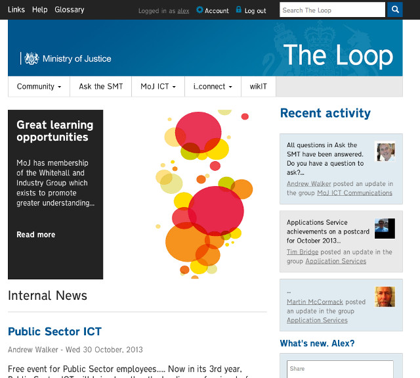Image resolution: width=420 pixels, height=378 pixels.
Task: Click the padlock icon beside Log out
Action: click(239, 9)
